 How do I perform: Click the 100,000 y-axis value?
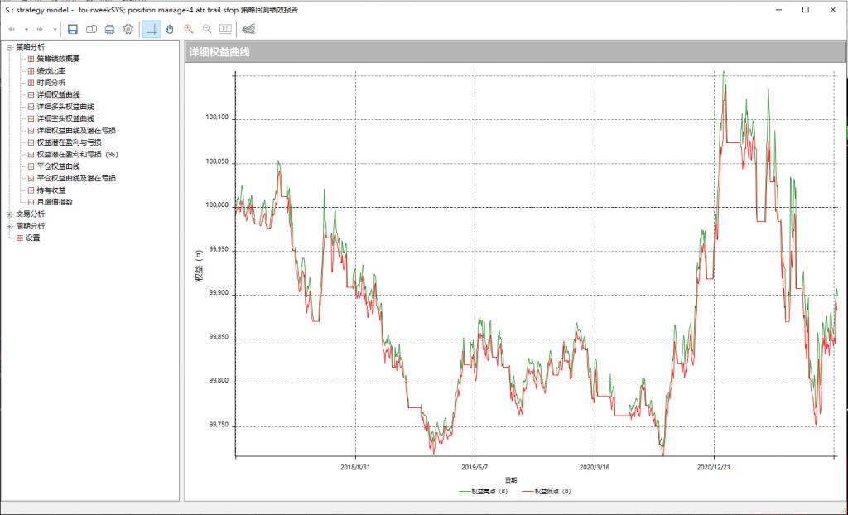pyautogui.click(x=219, y=205)
